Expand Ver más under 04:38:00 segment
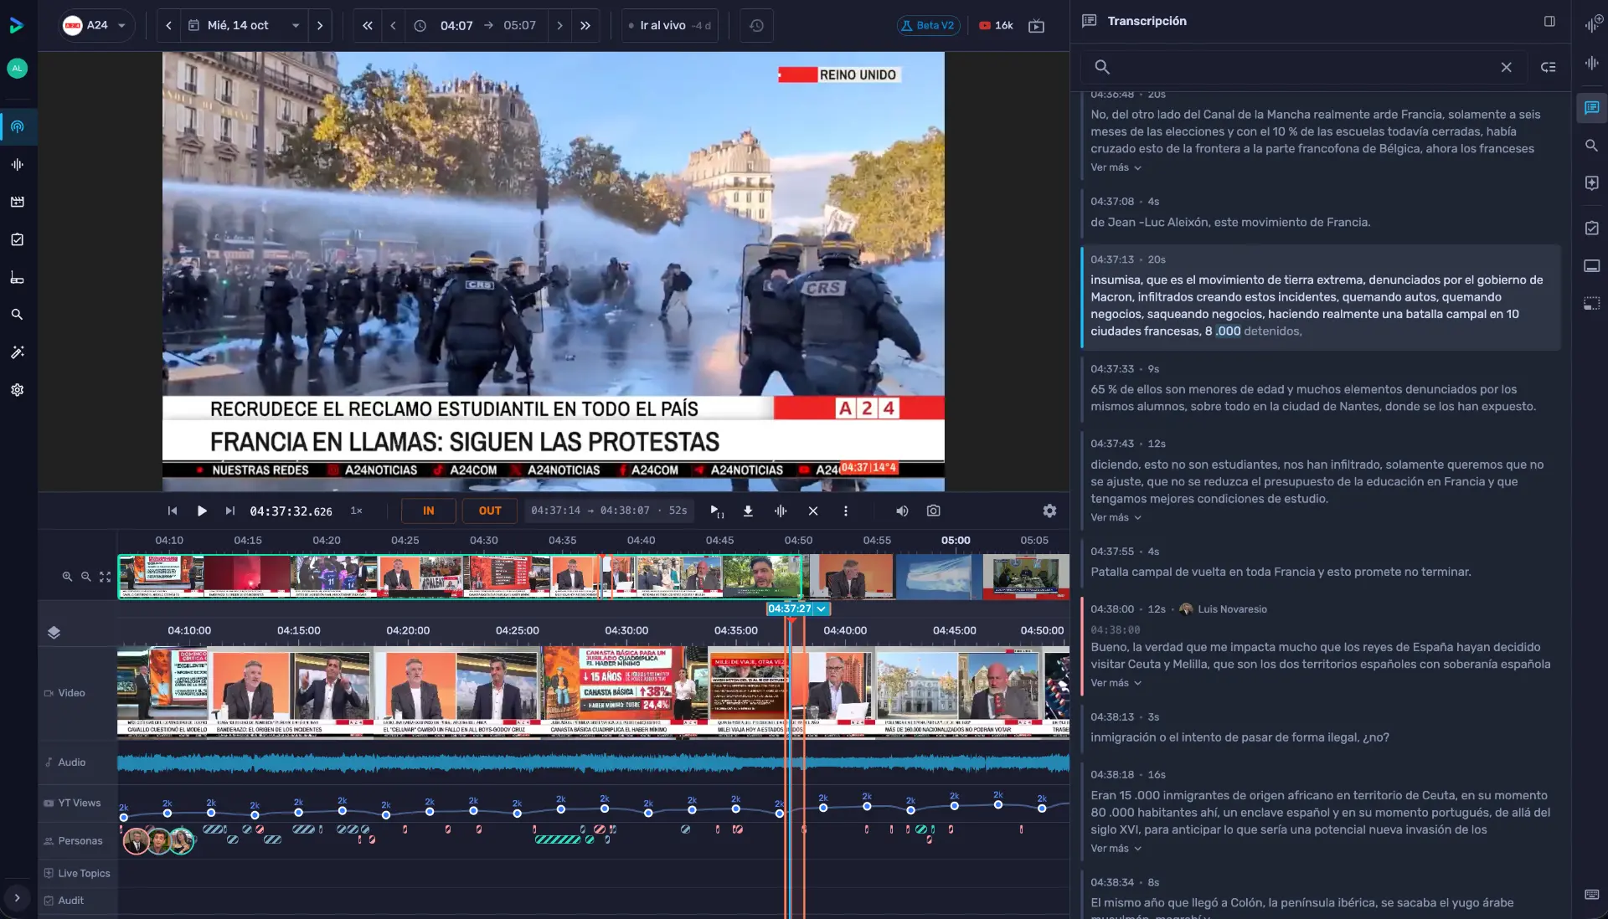The height and width of the screenshot is (919, 1608). click(x=1116, y=683)
